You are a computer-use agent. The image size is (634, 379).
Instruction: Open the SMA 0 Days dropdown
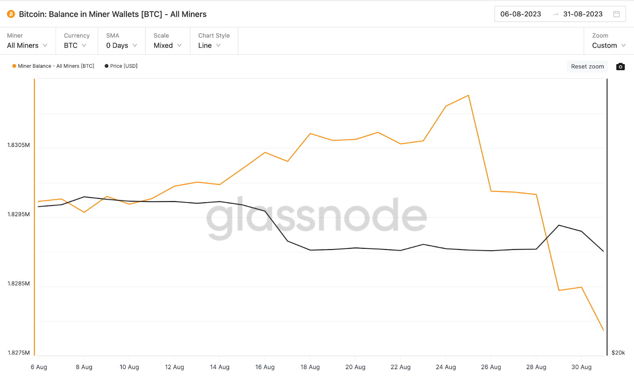[x=122, y=41]
